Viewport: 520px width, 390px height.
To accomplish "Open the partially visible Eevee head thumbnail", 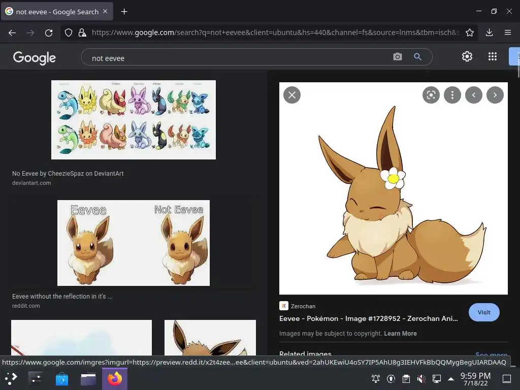I will click(x=210, y=338).
